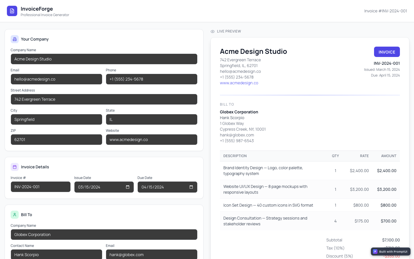414x259 pixels.
Task: Click the PromptUI badge logo icon
Action: 375,252
